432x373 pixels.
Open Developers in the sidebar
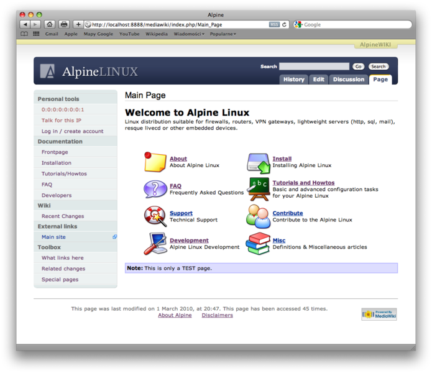click(x=57, y=195)
